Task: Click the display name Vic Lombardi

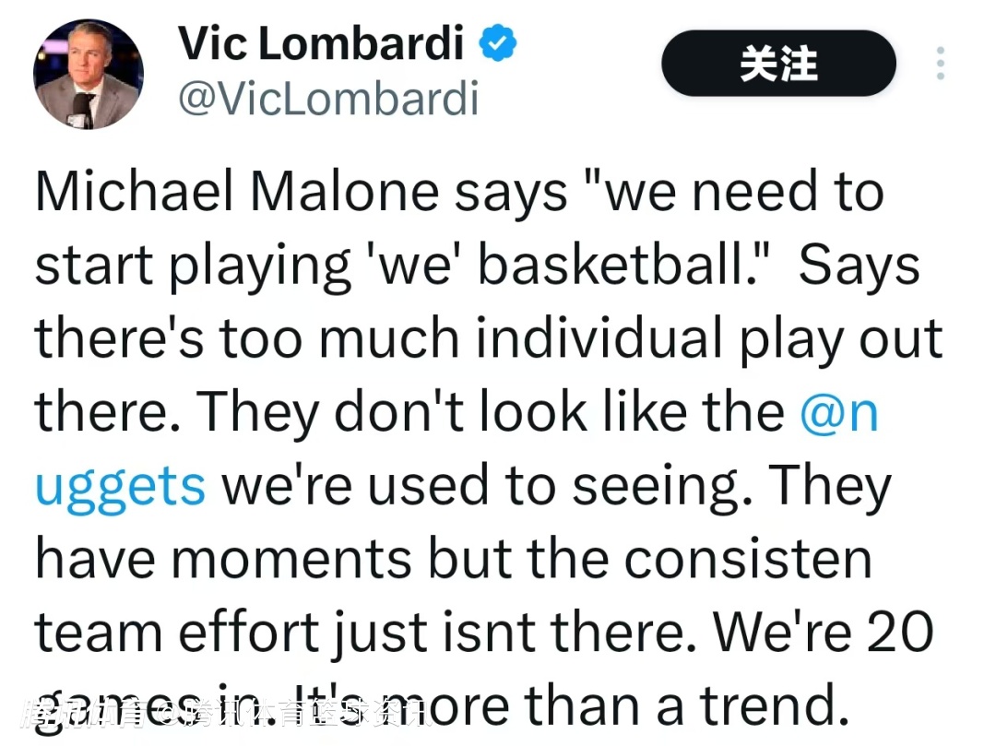Action: coord(322,41)
